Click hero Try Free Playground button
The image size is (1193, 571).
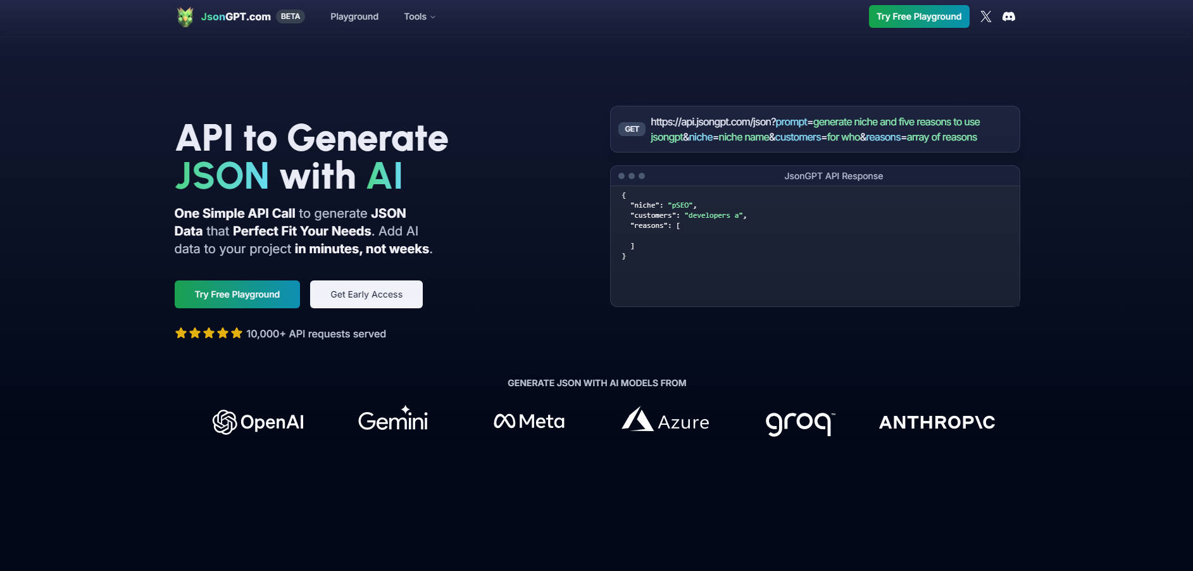pyautogui.click(x=237, y=294)
